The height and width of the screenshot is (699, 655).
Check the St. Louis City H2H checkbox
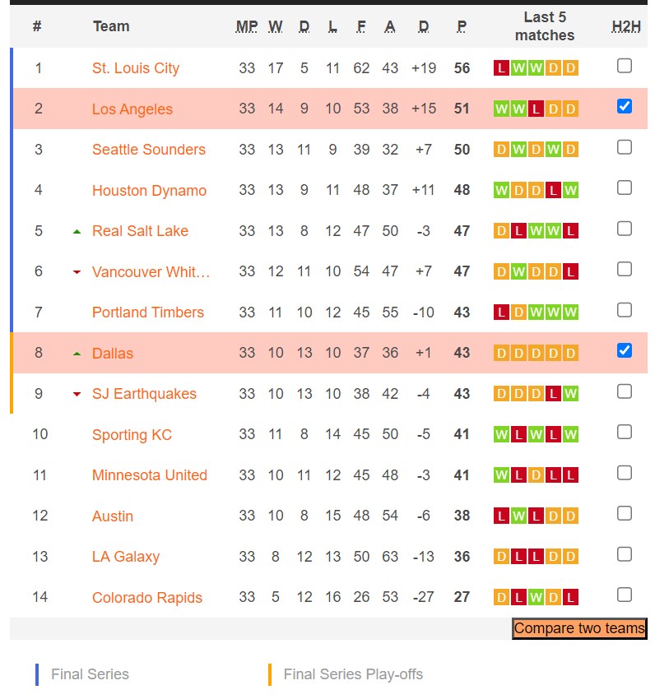625,66
